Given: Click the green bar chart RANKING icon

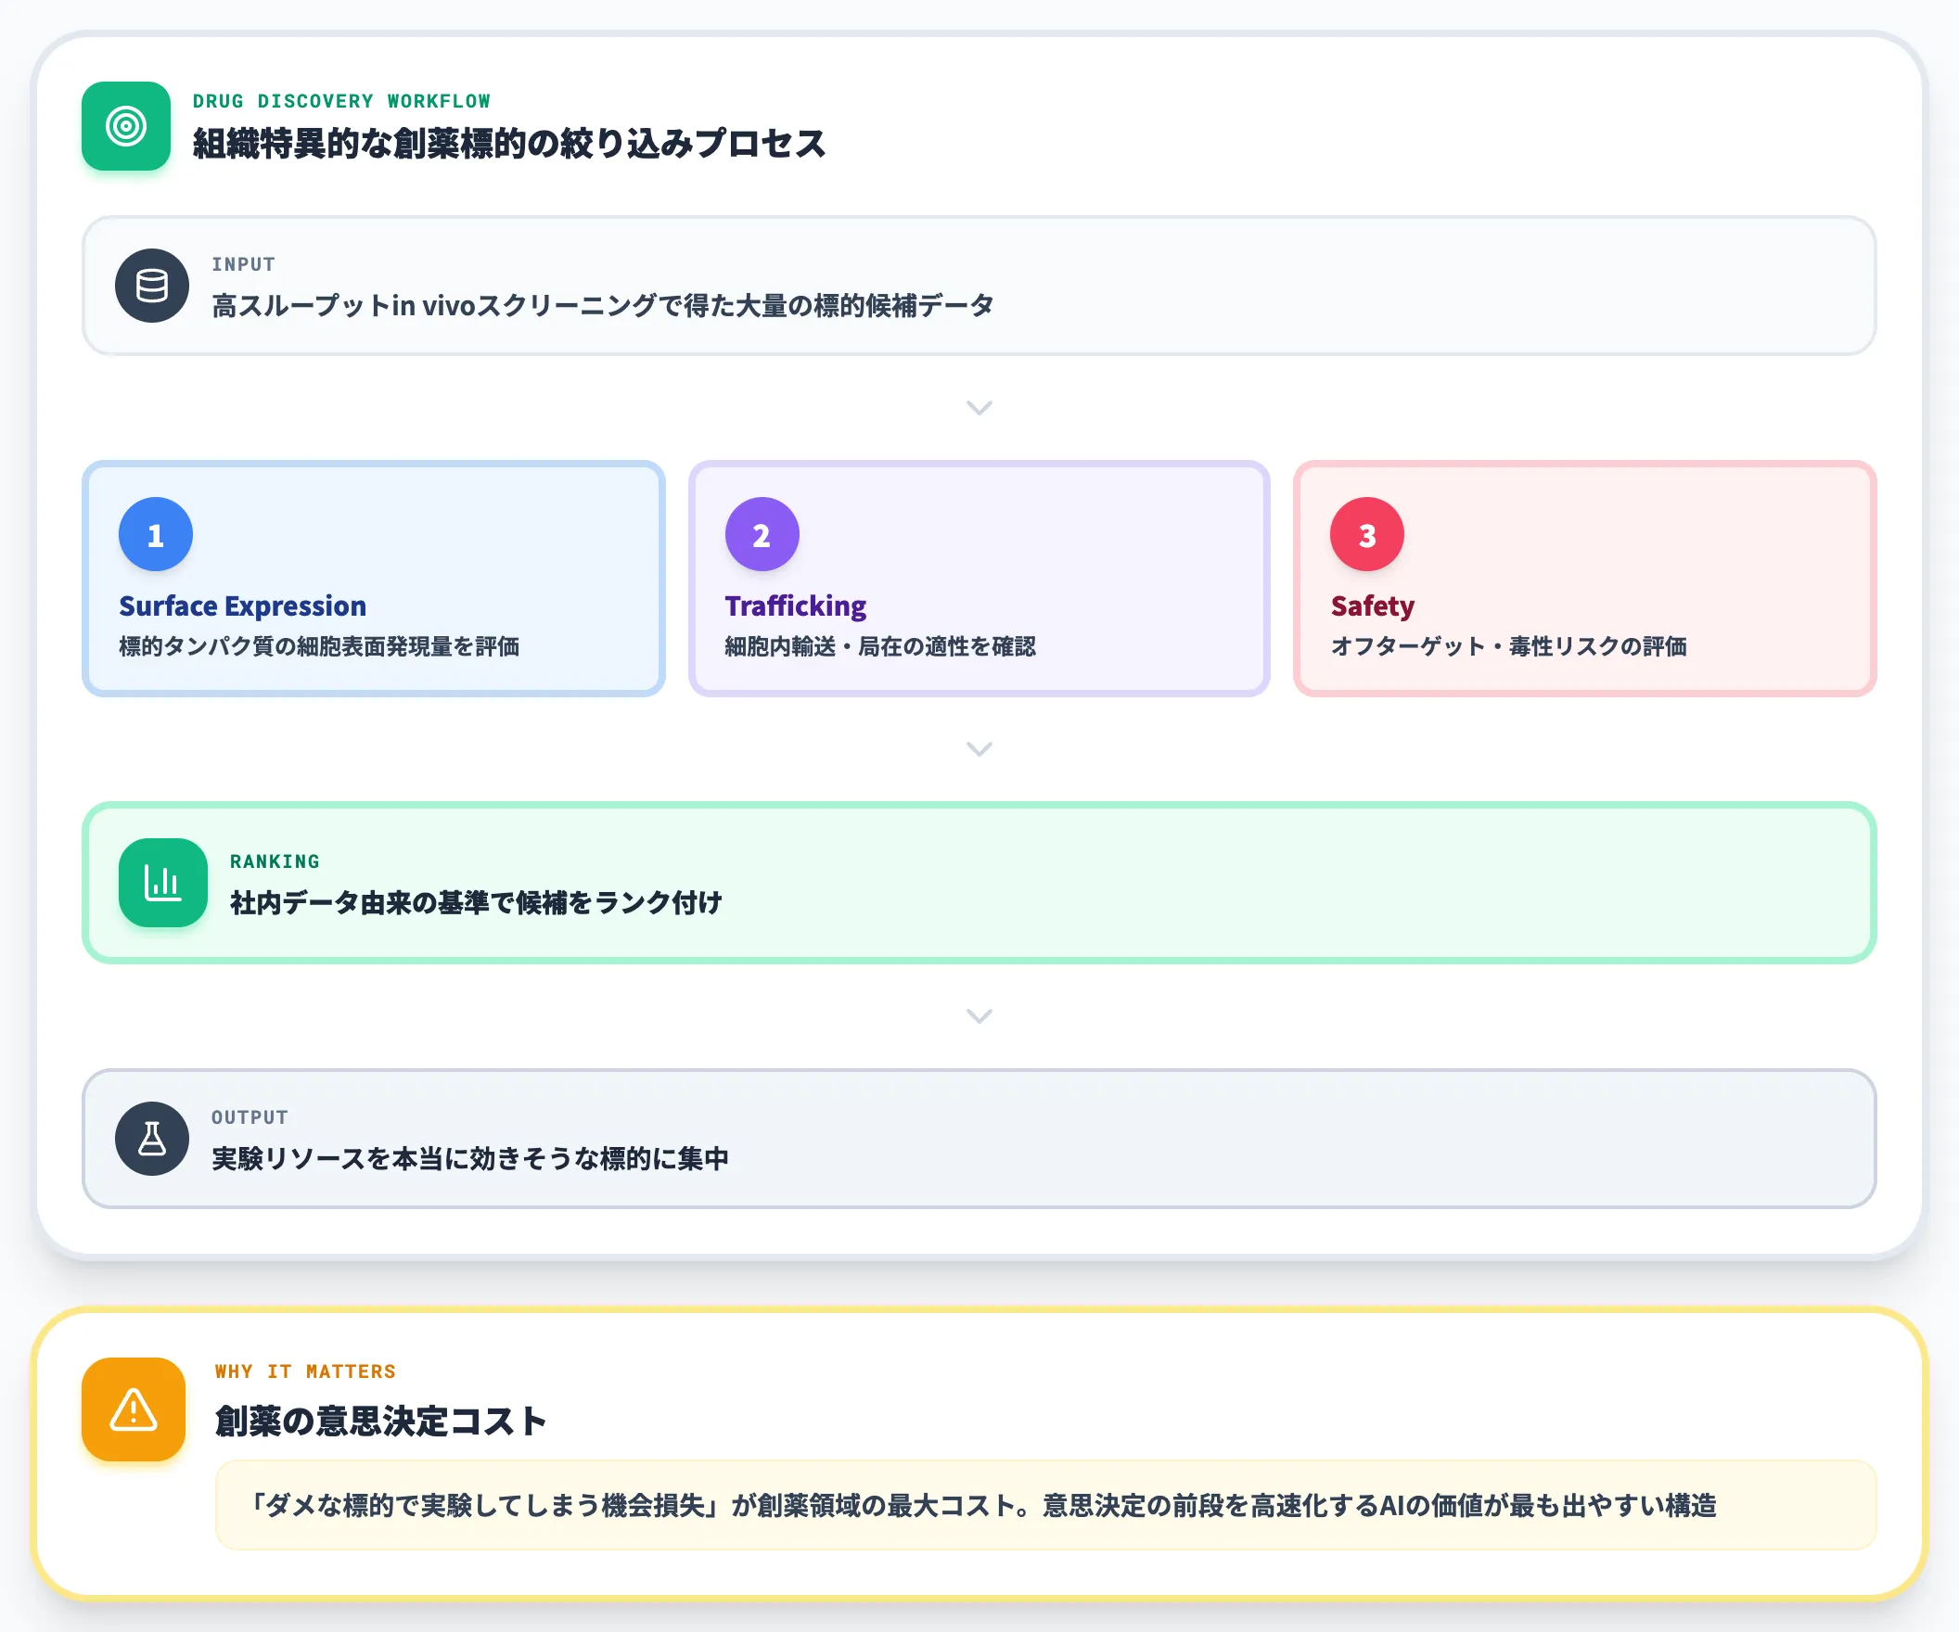Looking at the screenshot, I should (x=163, y=882).
